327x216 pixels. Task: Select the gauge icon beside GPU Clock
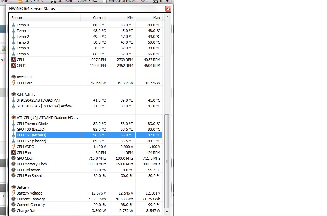[x=13, y=158]
